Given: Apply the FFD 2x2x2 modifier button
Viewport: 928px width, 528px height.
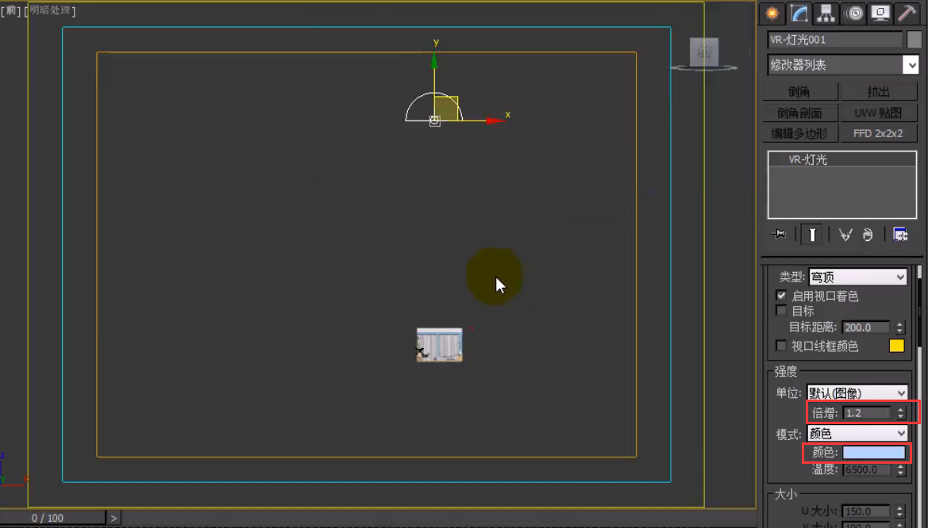Looking at the screenshot, I should (878, 133).
